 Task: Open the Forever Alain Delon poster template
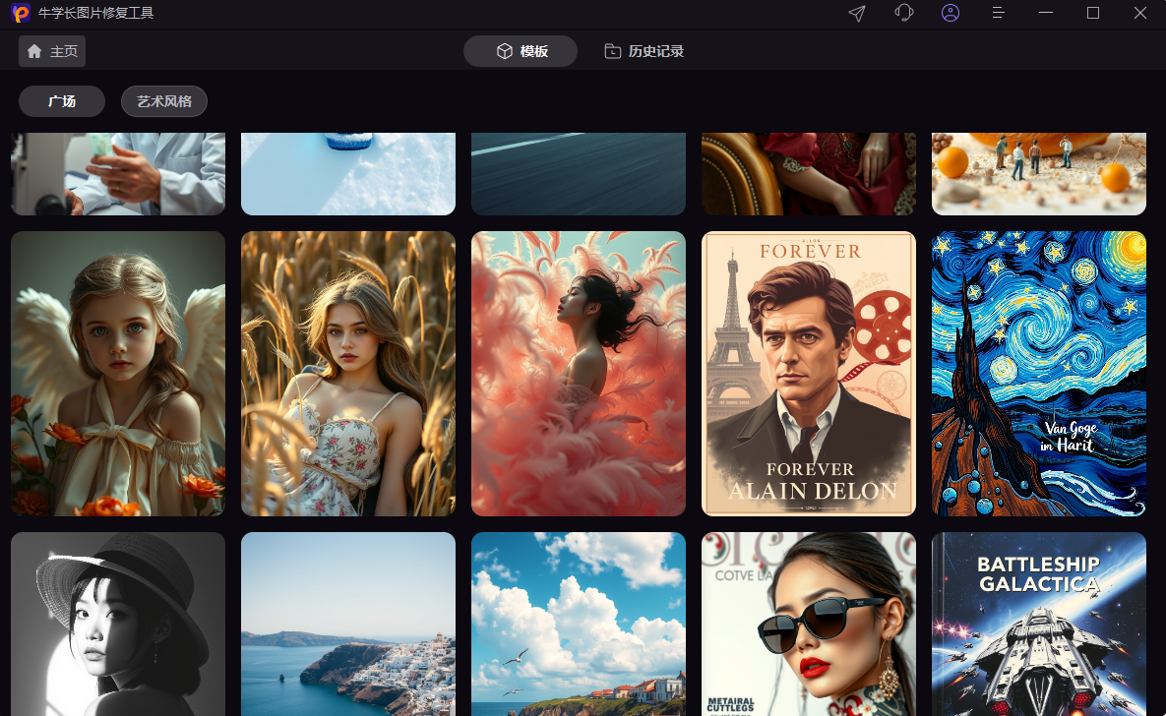tap(808, 373)
